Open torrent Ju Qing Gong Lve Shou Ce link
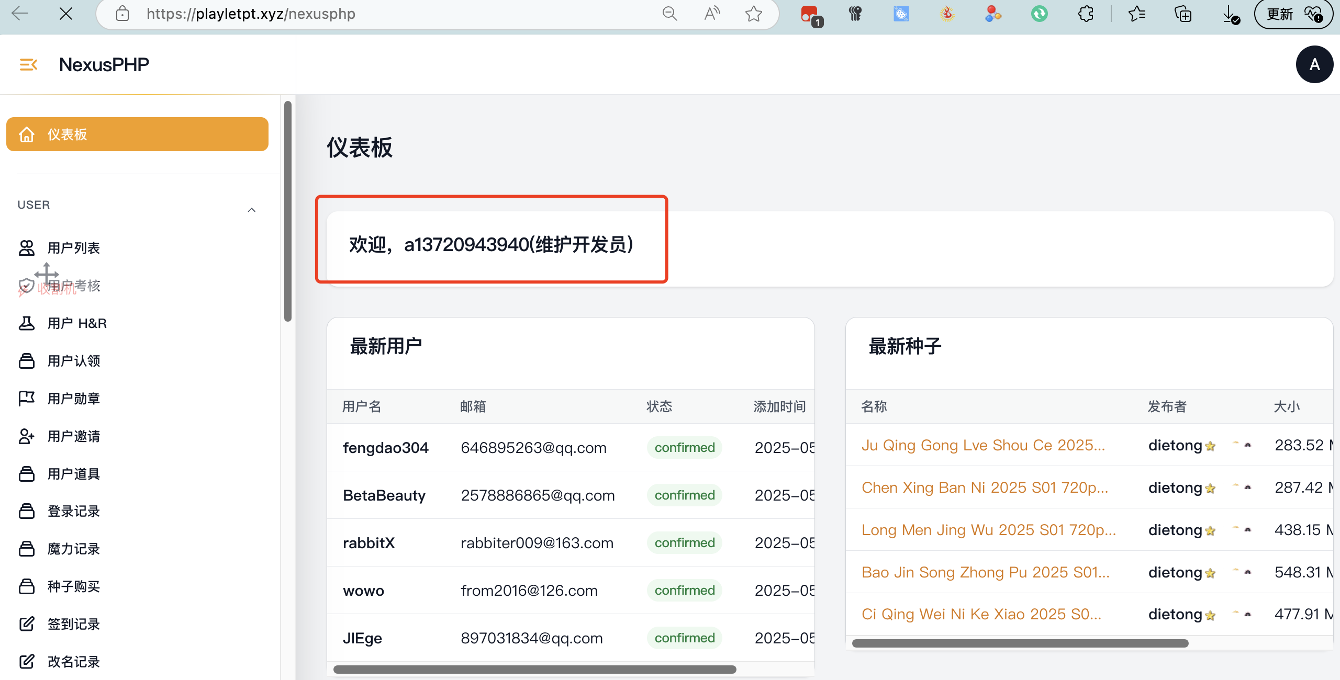The height and width of the screenshot is (680, 1340). (983, 445)
